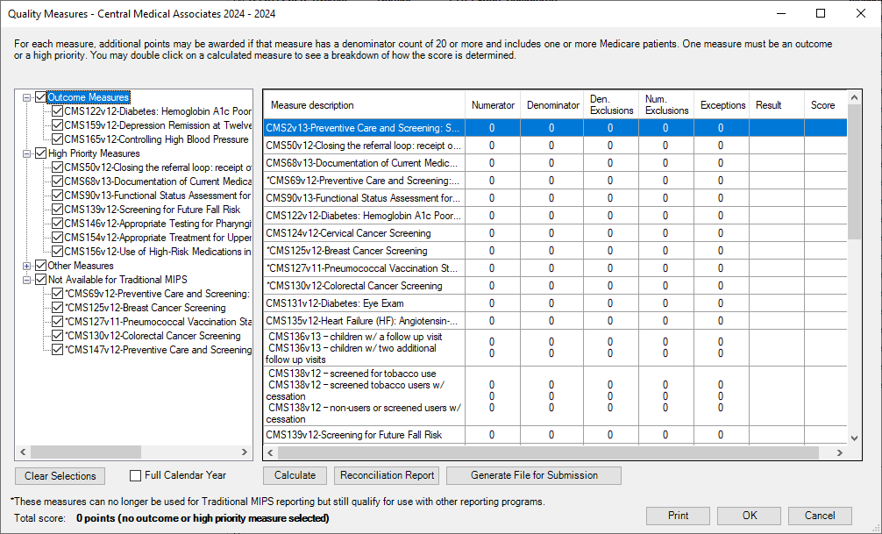Uncheck CMS122v12 Diabetes Hemoglobin A1c checkbox
This screenshot has width=882, height=534.
point(58,111)
